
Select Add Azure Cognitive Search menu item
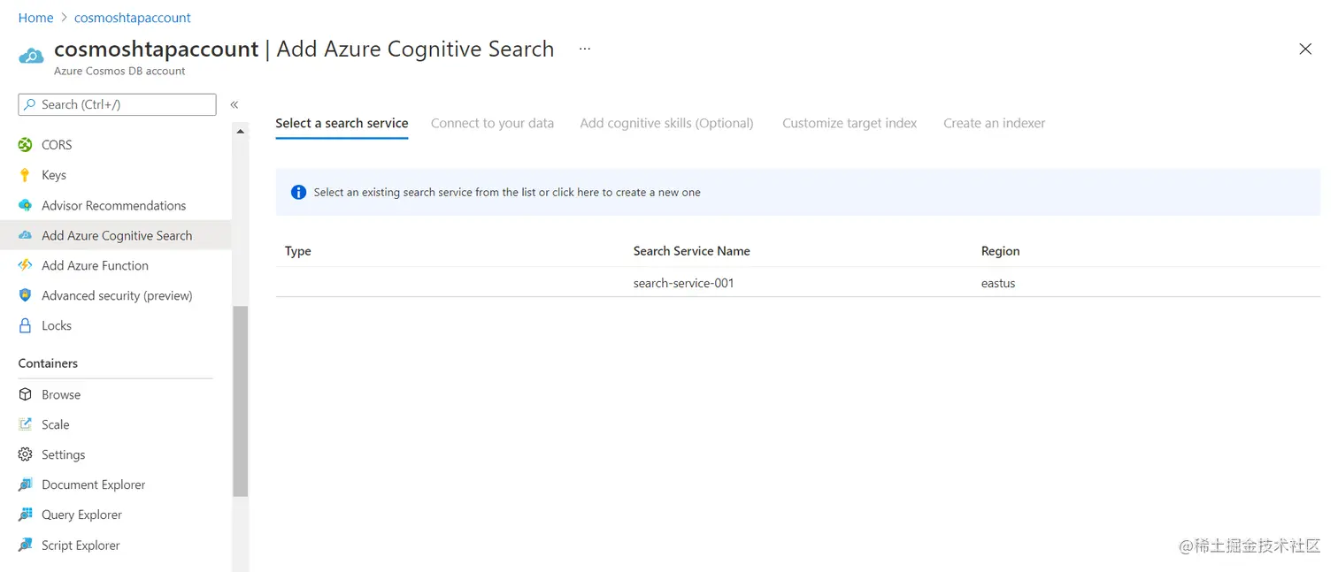tap(116, 235)
